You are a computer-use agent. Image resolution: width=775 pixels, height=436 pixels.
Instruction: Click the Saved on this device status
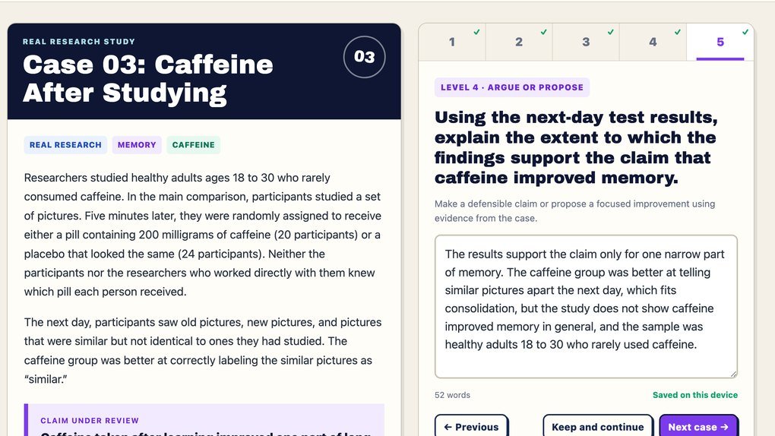coord(695,395)
